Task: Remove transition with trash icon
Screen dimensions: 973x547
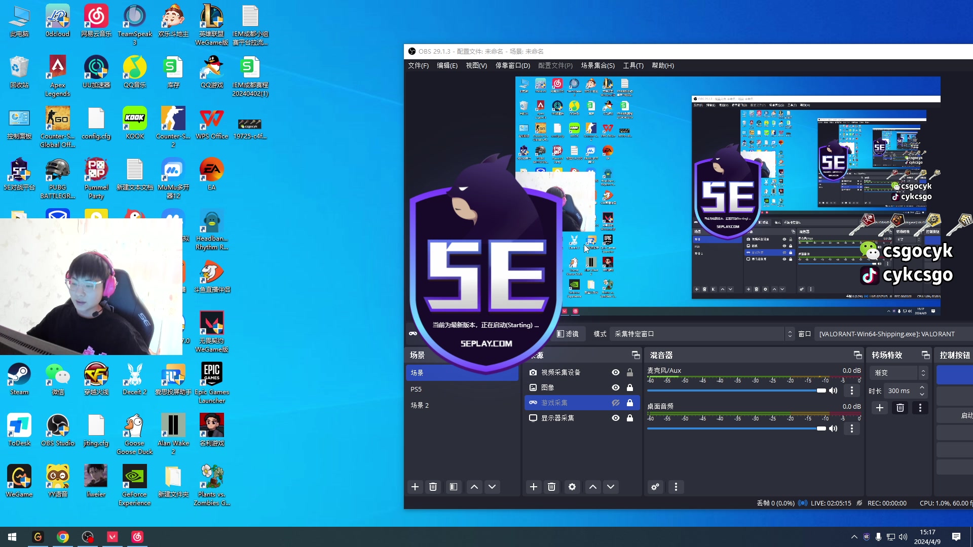Action: (x=900, y=408)
